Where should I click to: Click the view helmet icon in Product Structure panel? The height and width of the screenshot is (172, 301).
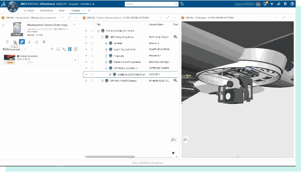pyautogui.click(x=174, y=140)
